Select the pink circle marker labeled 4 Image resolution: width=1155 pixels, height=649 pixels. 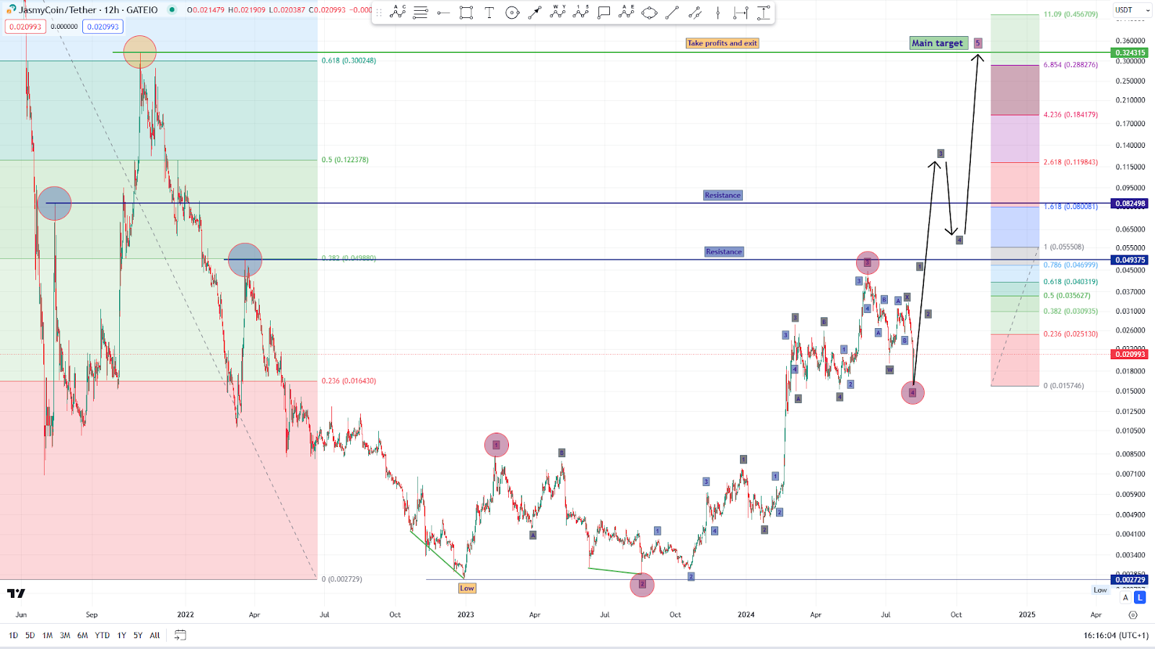913,393
